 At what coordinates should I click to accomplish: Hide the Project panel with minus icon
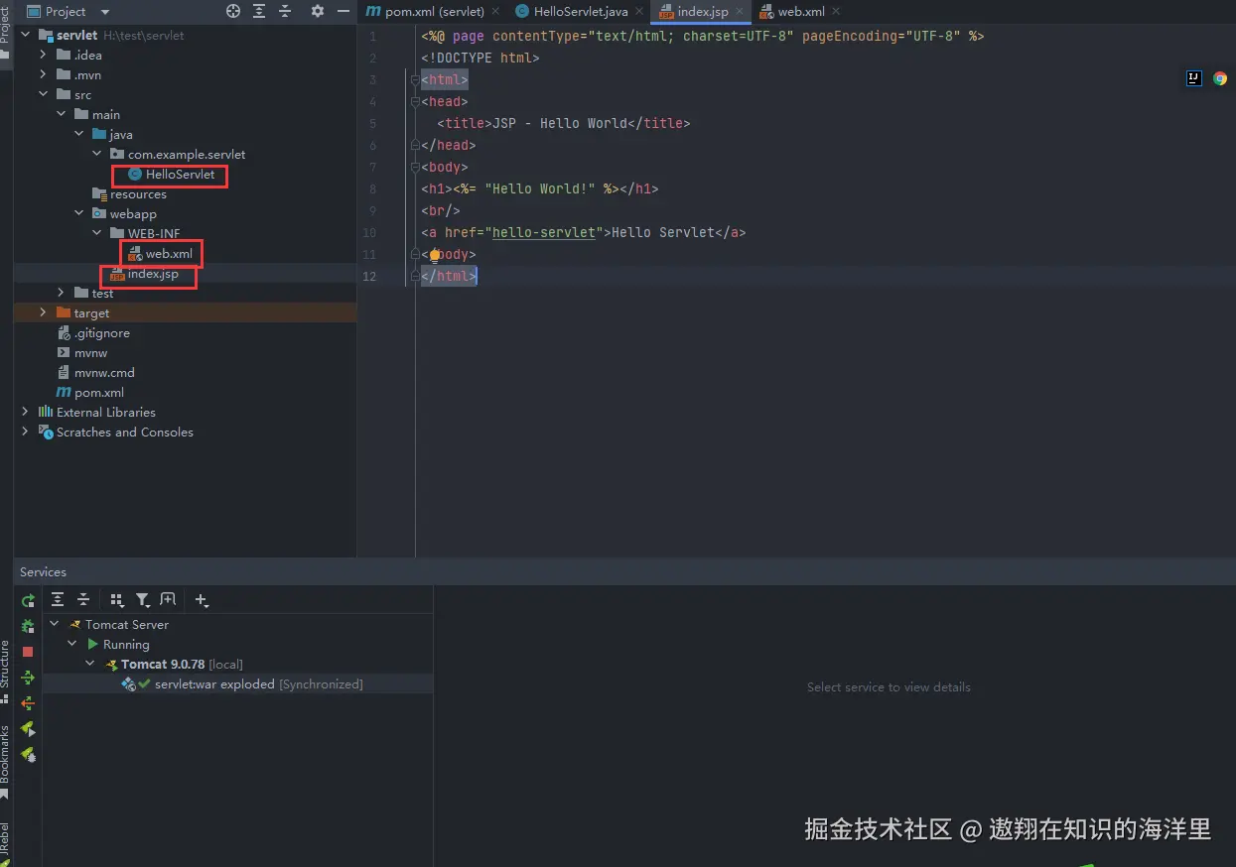343,11
